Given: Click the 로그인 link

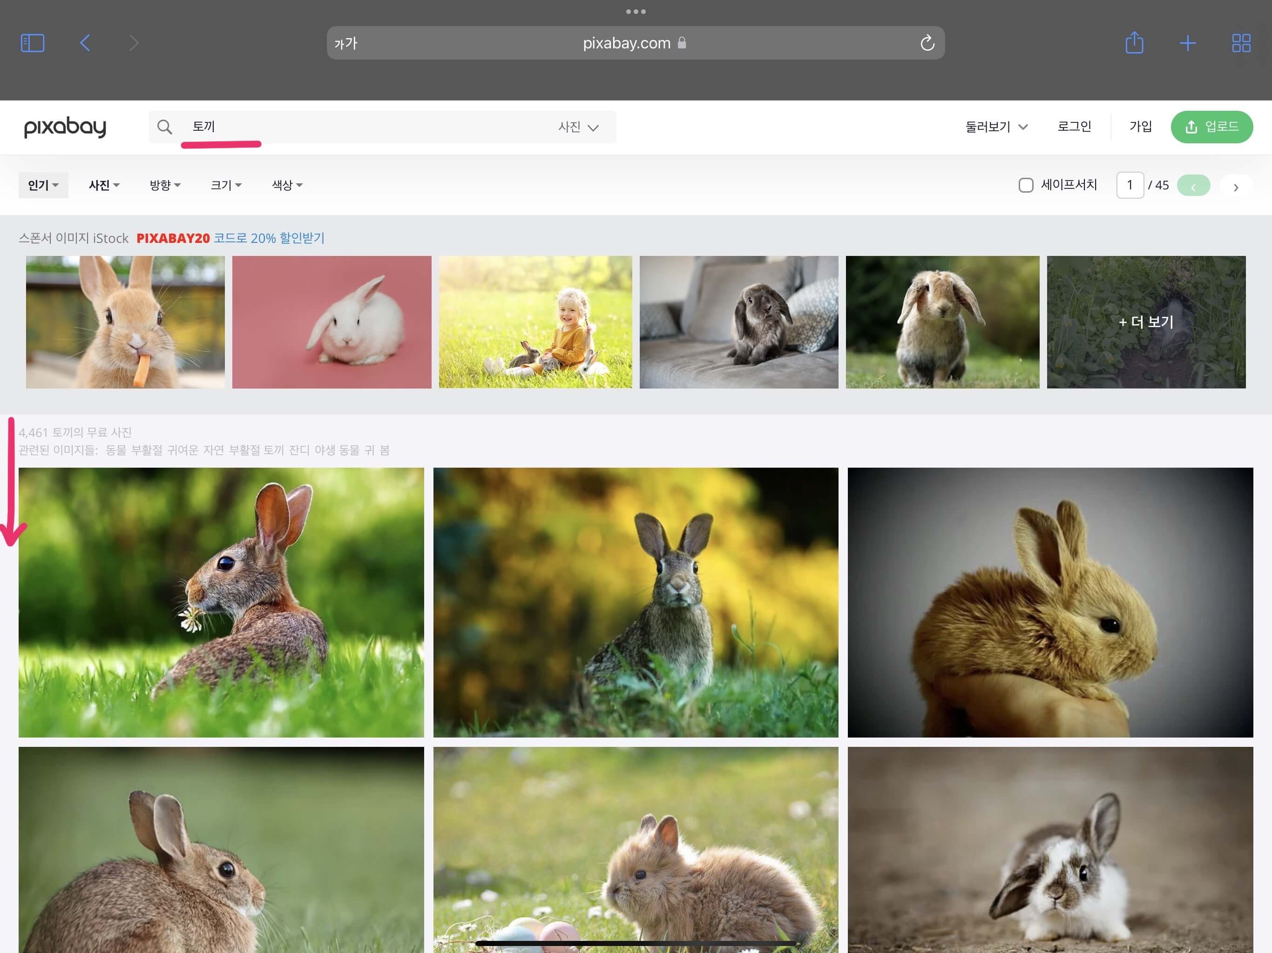Looking at the screenshot, I should tap(1074, 127).
